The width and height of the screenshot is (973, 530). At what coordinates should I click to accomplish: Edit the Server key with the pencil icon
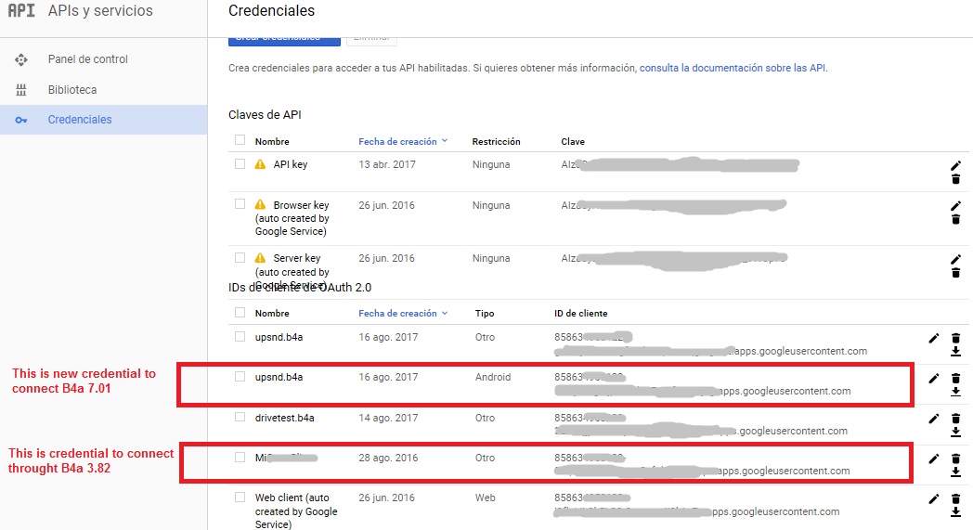[955, 259]
